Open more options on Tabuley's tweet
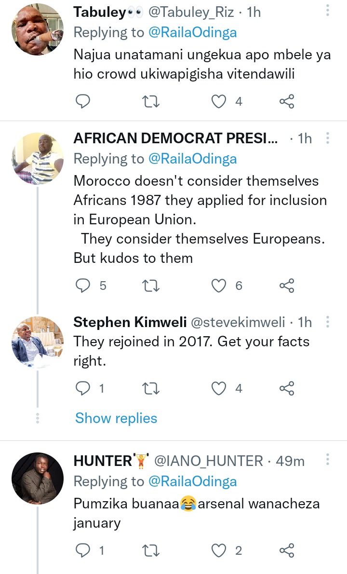The width and height of the screenshot is (347, 574). tap(327, 10)
